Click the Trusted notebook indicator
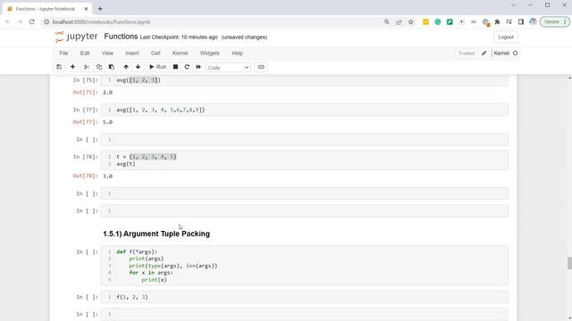The height and width of the screenshot is (321, 572). click(x=467, y=53)
